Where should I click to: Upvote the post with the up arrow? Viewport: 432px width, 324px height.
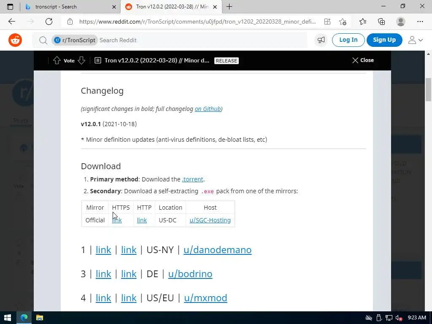(x=57, y=60)
